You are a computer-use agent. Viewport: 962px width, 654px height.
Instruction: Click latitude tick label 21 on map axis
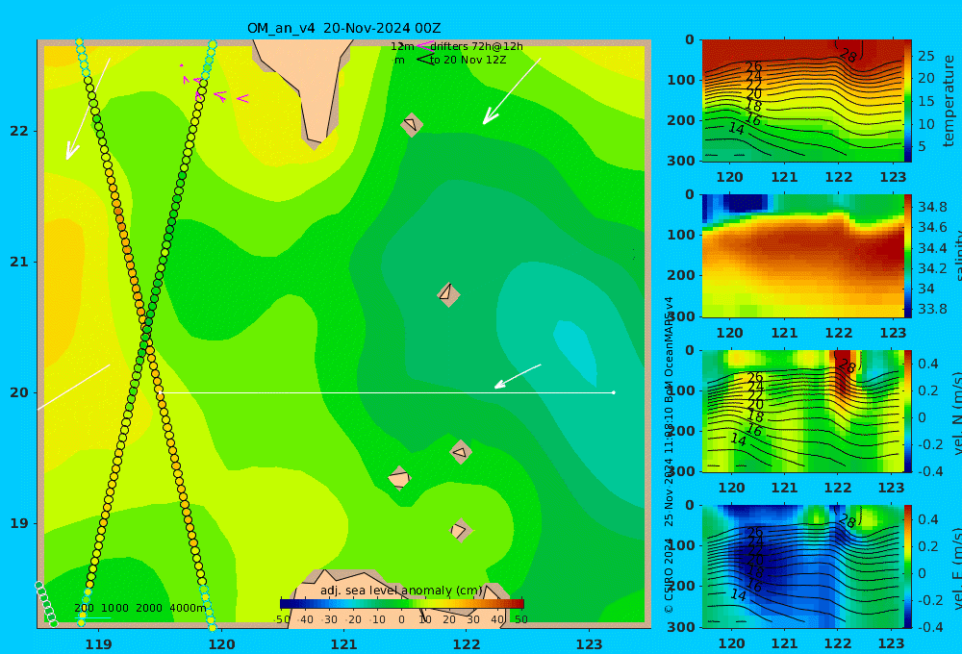coord(19,262)
